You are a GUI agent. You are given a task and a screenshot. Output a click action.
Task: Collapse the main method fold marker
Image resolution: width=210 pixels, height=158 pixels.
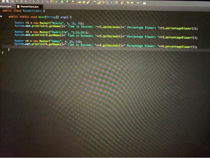click(x=1, y=16)
